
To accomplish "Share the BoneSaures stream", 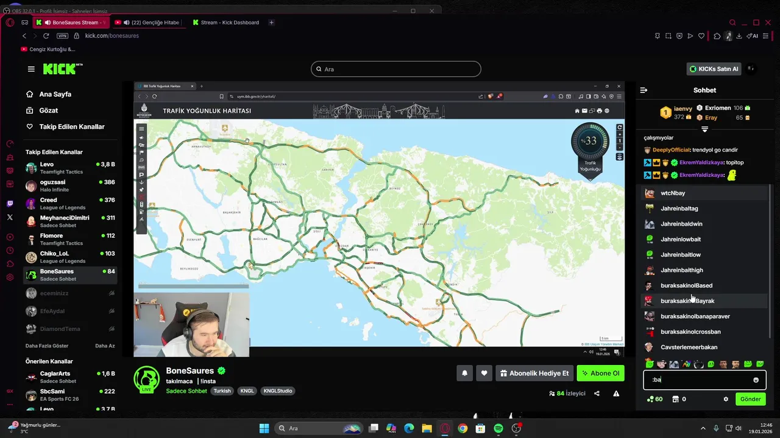I will coord(597,394).
